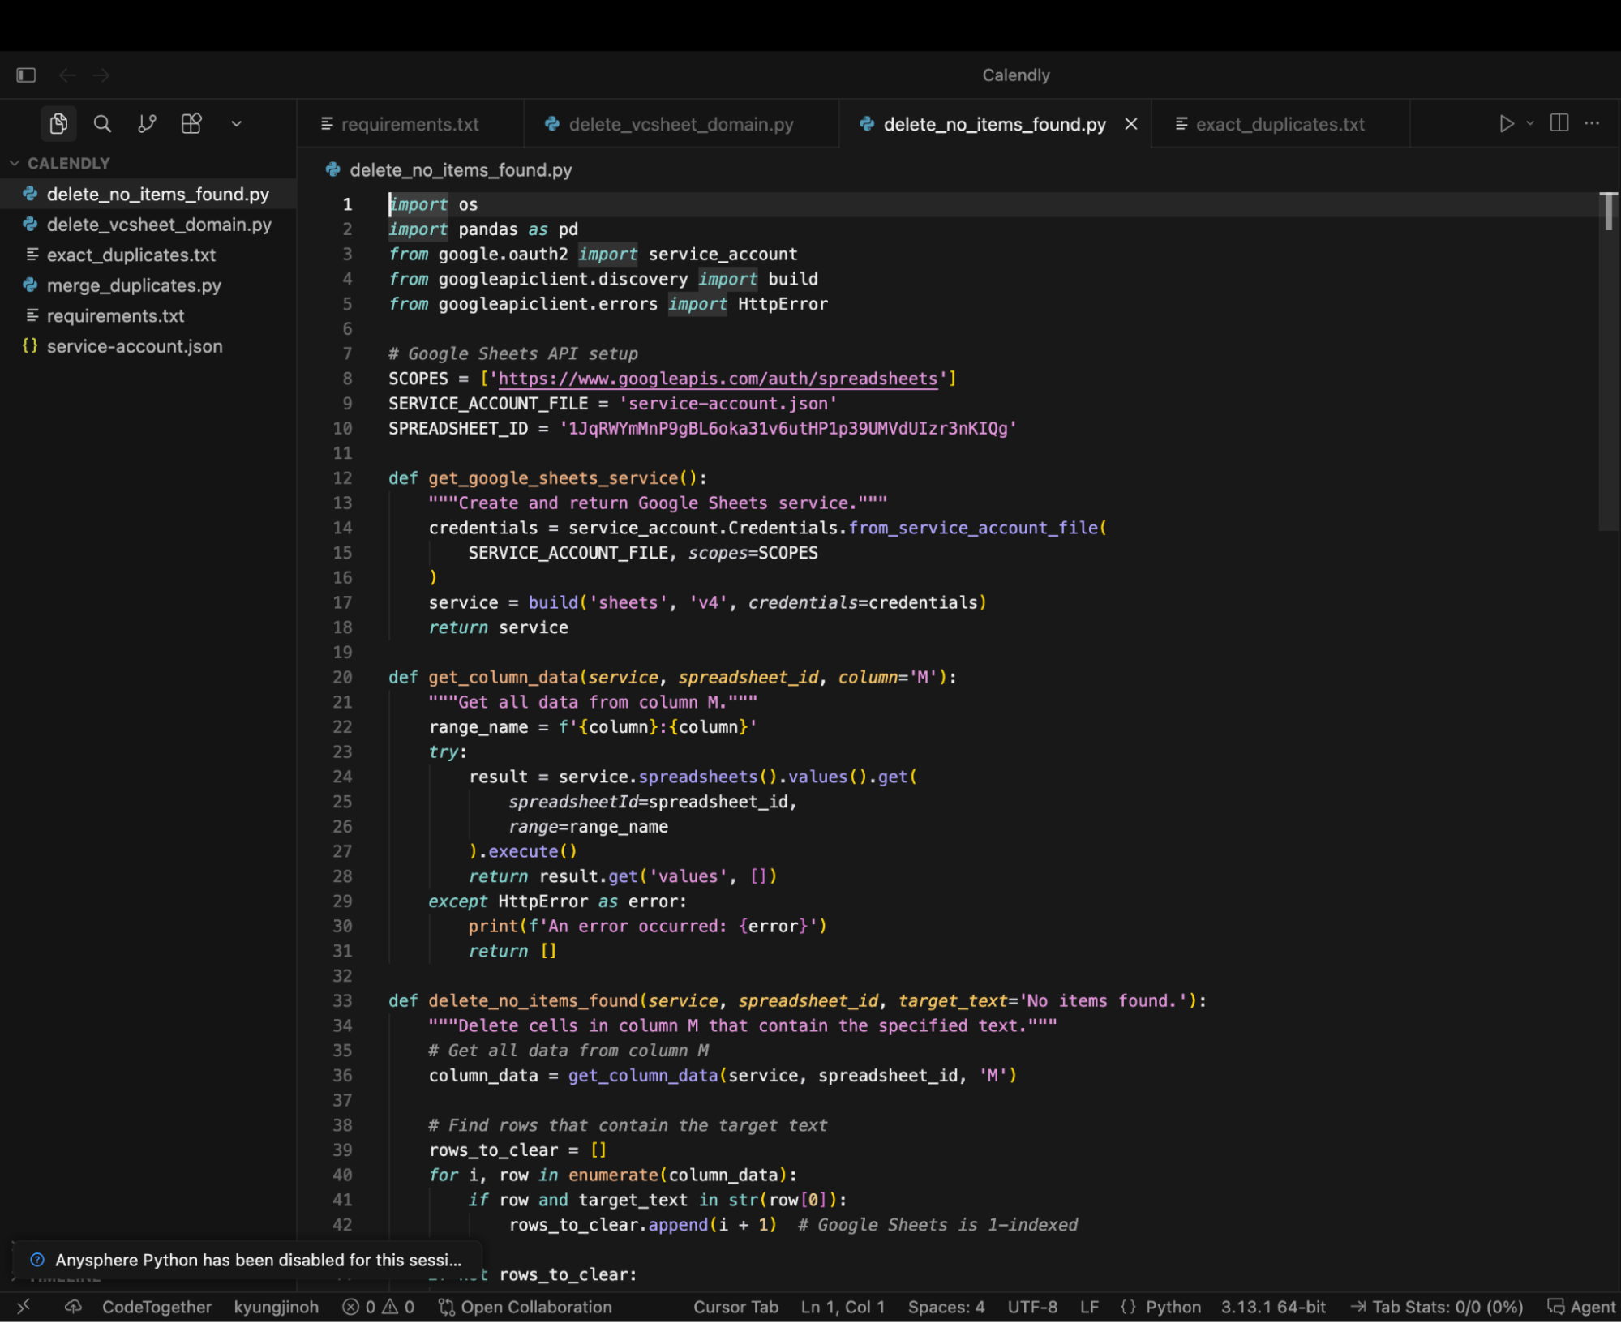Run the Python file with play button
This screenshot has width=1621, height=1323.
(x=1506, y=124)
